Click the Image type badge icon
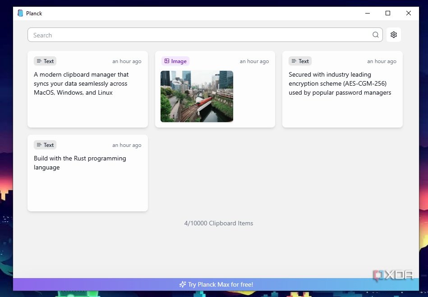The height and width of the screenshot is (297, 428). click(167, 61)
